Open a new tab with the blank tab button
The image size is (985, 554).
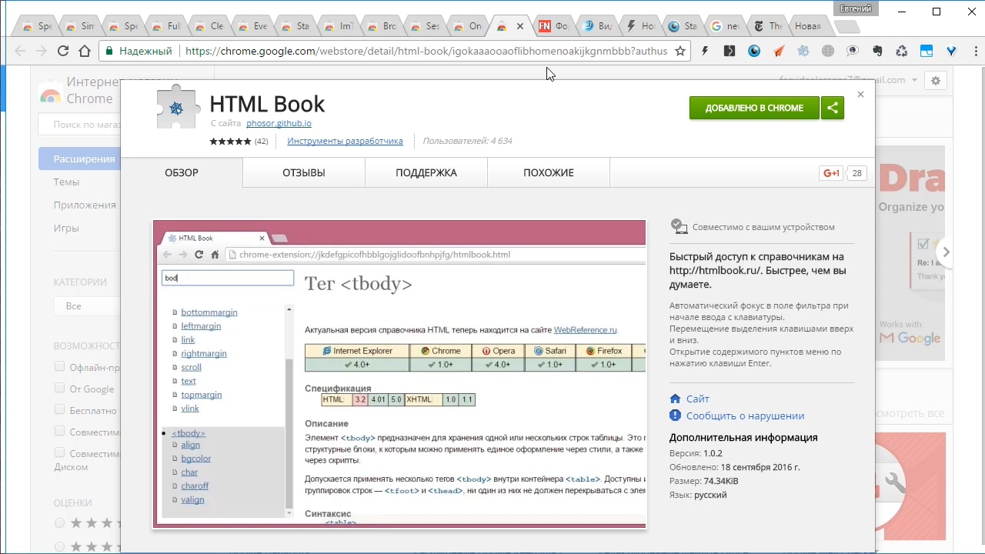[846, 26]
